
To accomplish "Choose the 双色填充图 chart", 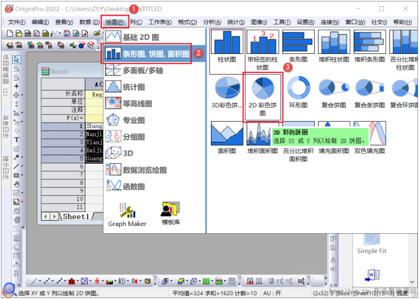I will pyautogui.click(x=369, y=138).
